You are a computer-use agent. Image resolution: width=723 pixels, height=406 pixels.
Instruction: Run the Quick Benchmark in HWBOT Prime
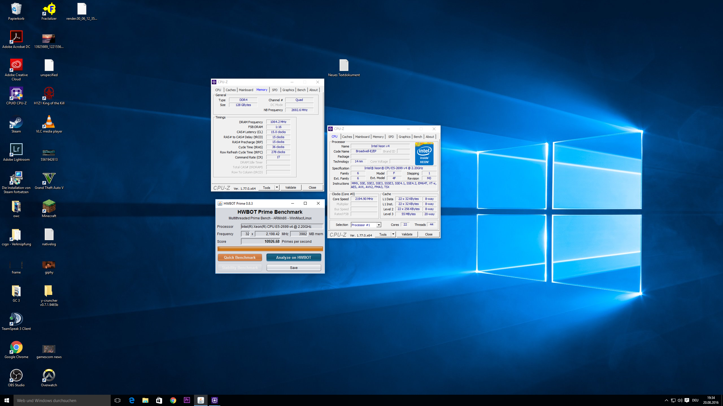tap(240, 257)
